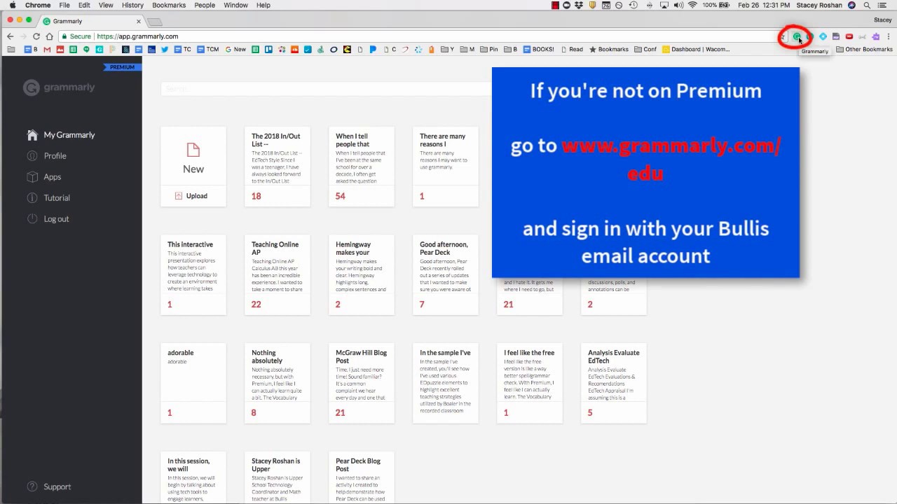The width and height of the screenshot is (897, 504).
Task: Open the Trello bookmark icon
Action: pyautogui.click(x=268, y=50)
